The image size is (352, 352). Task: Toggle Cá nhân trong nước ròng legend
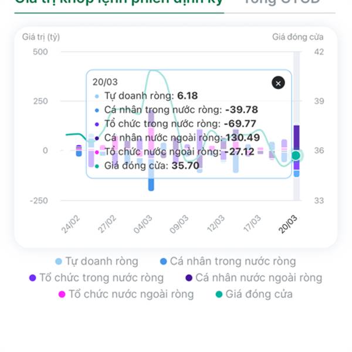pos(228,262)
